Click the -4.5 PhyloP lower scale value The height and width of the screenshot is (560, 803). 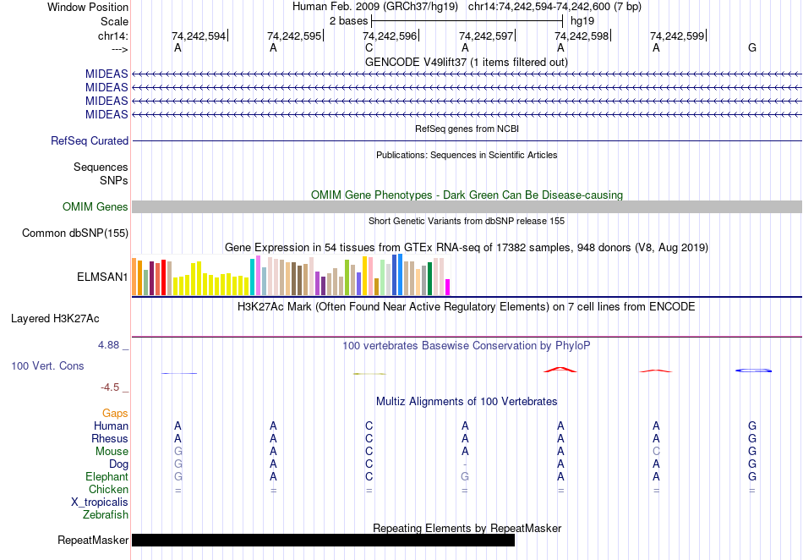110,387
